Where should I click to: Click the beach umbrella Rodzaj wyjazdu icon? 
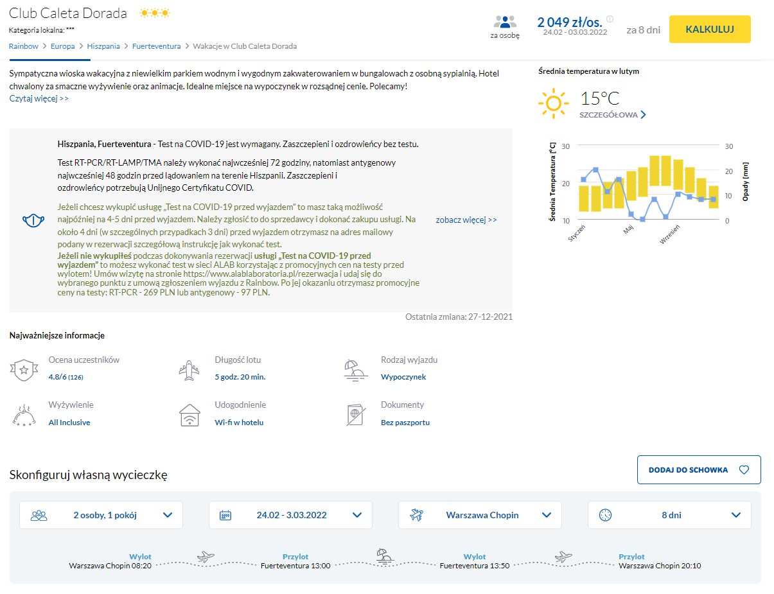355,369
